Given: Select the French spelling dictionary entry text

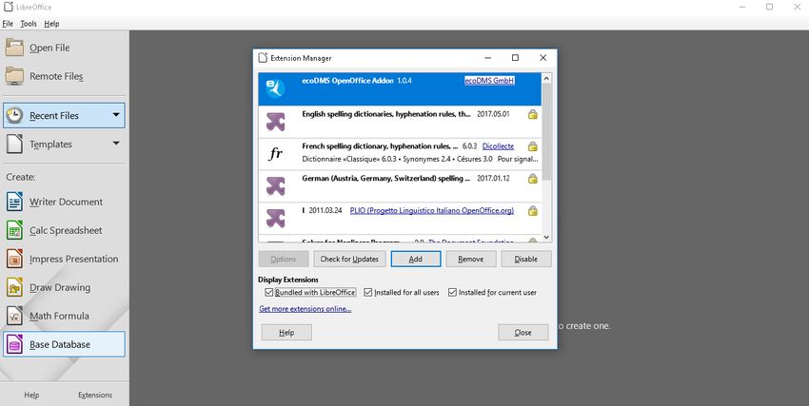Looking at the screenshot, I should click(x=380, y=146).
